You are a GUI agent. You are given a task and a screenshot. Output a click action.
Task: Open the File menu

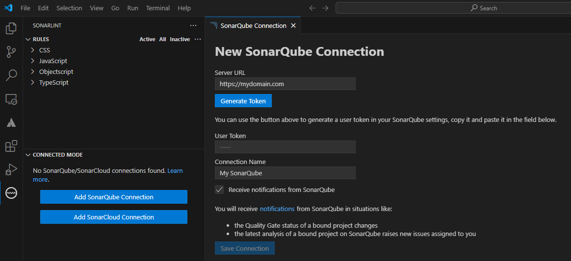point(26,8)
